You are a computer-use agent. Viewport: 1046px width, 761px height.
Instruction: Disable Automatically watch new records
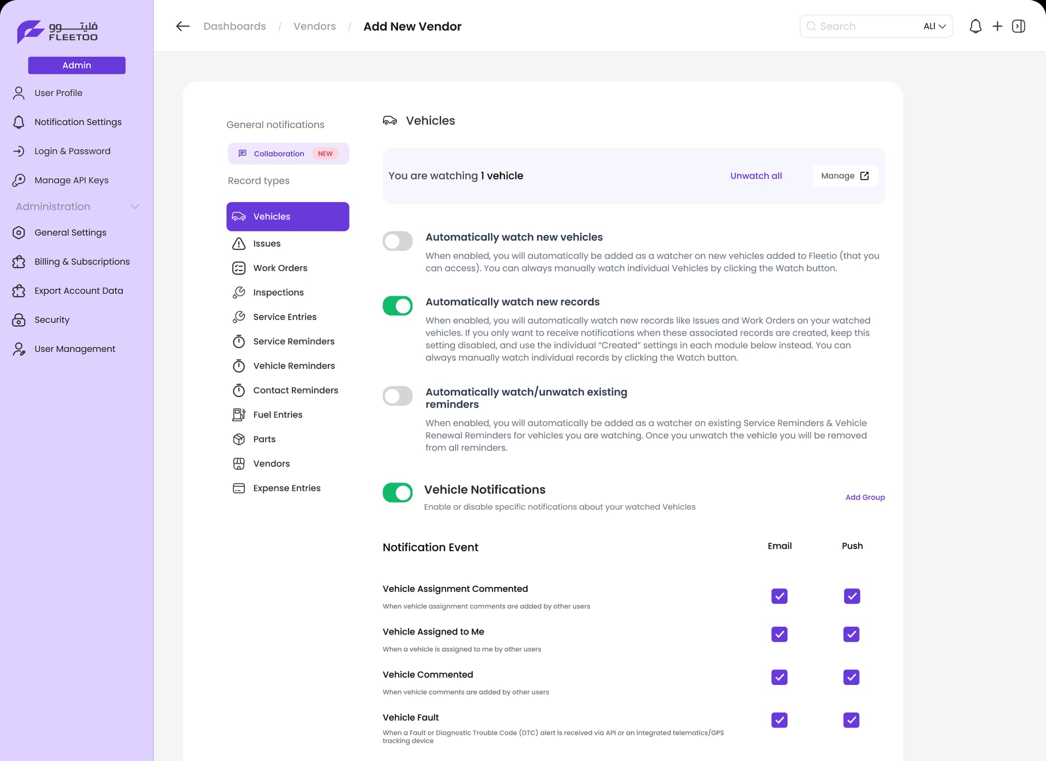tap(398, 306)
